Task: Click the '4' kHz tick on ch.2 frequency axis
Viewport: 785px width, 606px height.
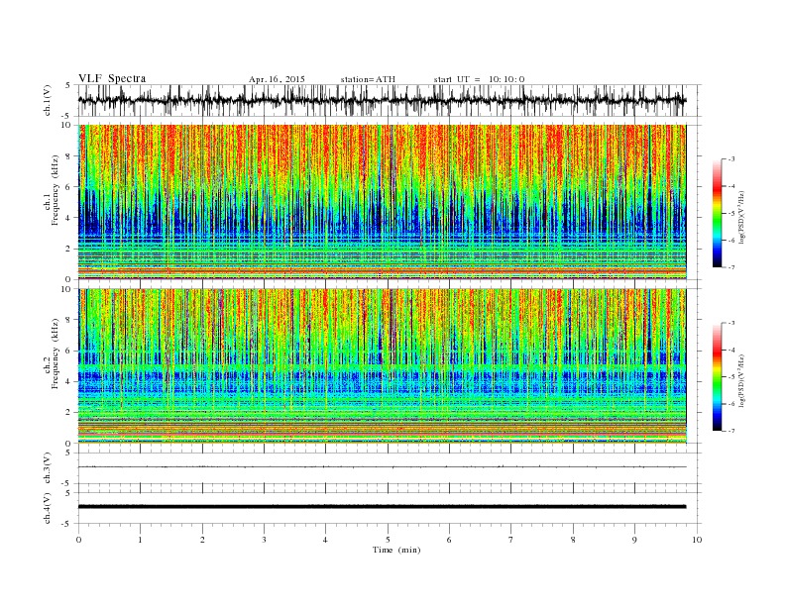Action: (x=68, y=382)
